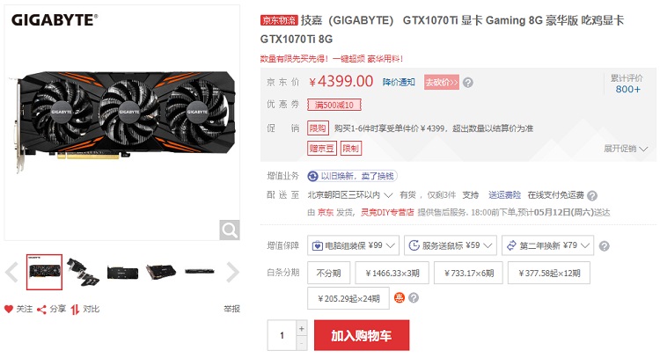
Task: Open the 服务送鼠标 ¥59 dropdown
Action: click(451, 245)
